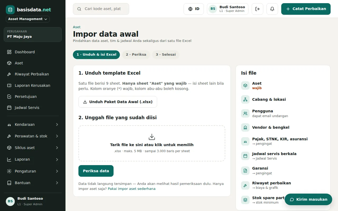Click the BS avatar in the sidebar footer

10,201
